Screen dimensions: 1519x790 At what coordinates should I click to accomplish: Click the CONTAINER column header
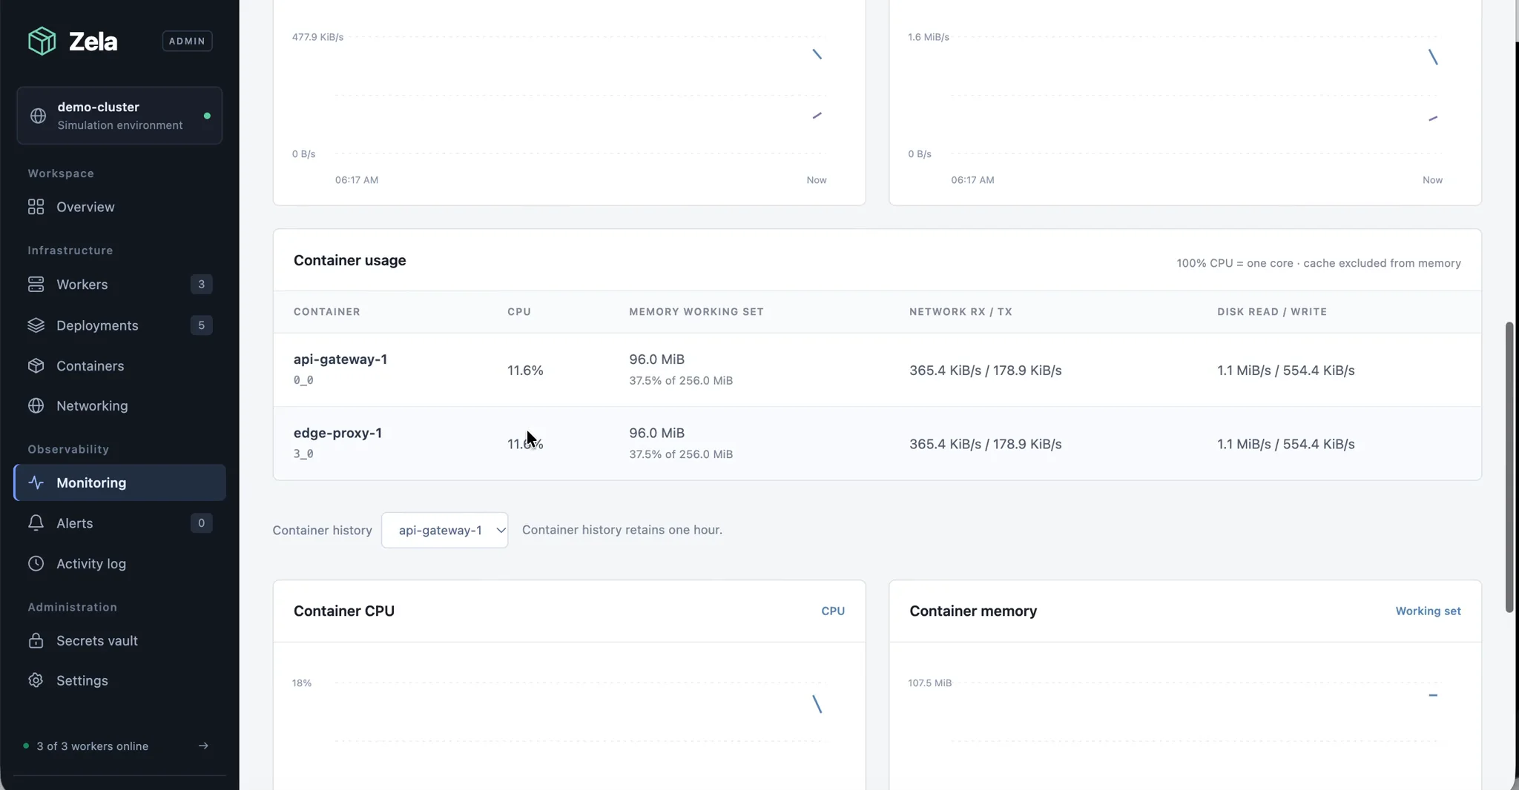pos(327,312)
